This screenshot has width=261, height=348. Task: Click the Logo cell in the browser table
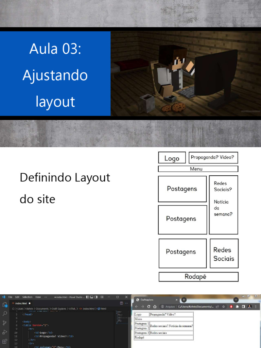(x=142, y=314)
